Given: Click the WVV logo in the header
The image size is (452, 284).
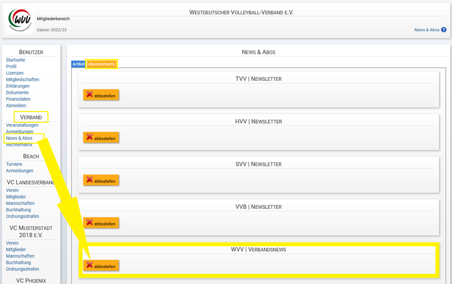Looking at the screenshot, I should (20, 19).
